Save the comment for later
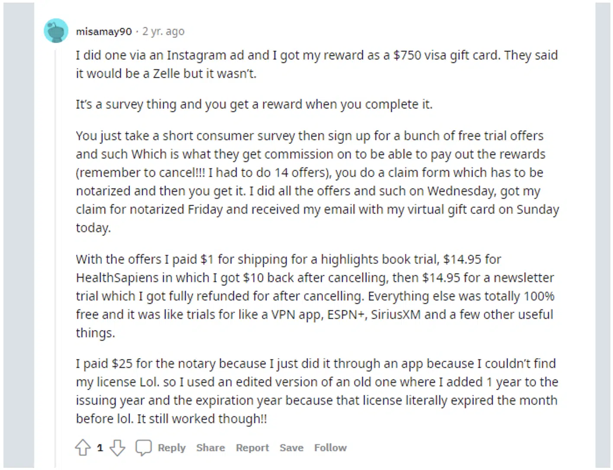Screen dimensions: 613x470 point(291,448)
